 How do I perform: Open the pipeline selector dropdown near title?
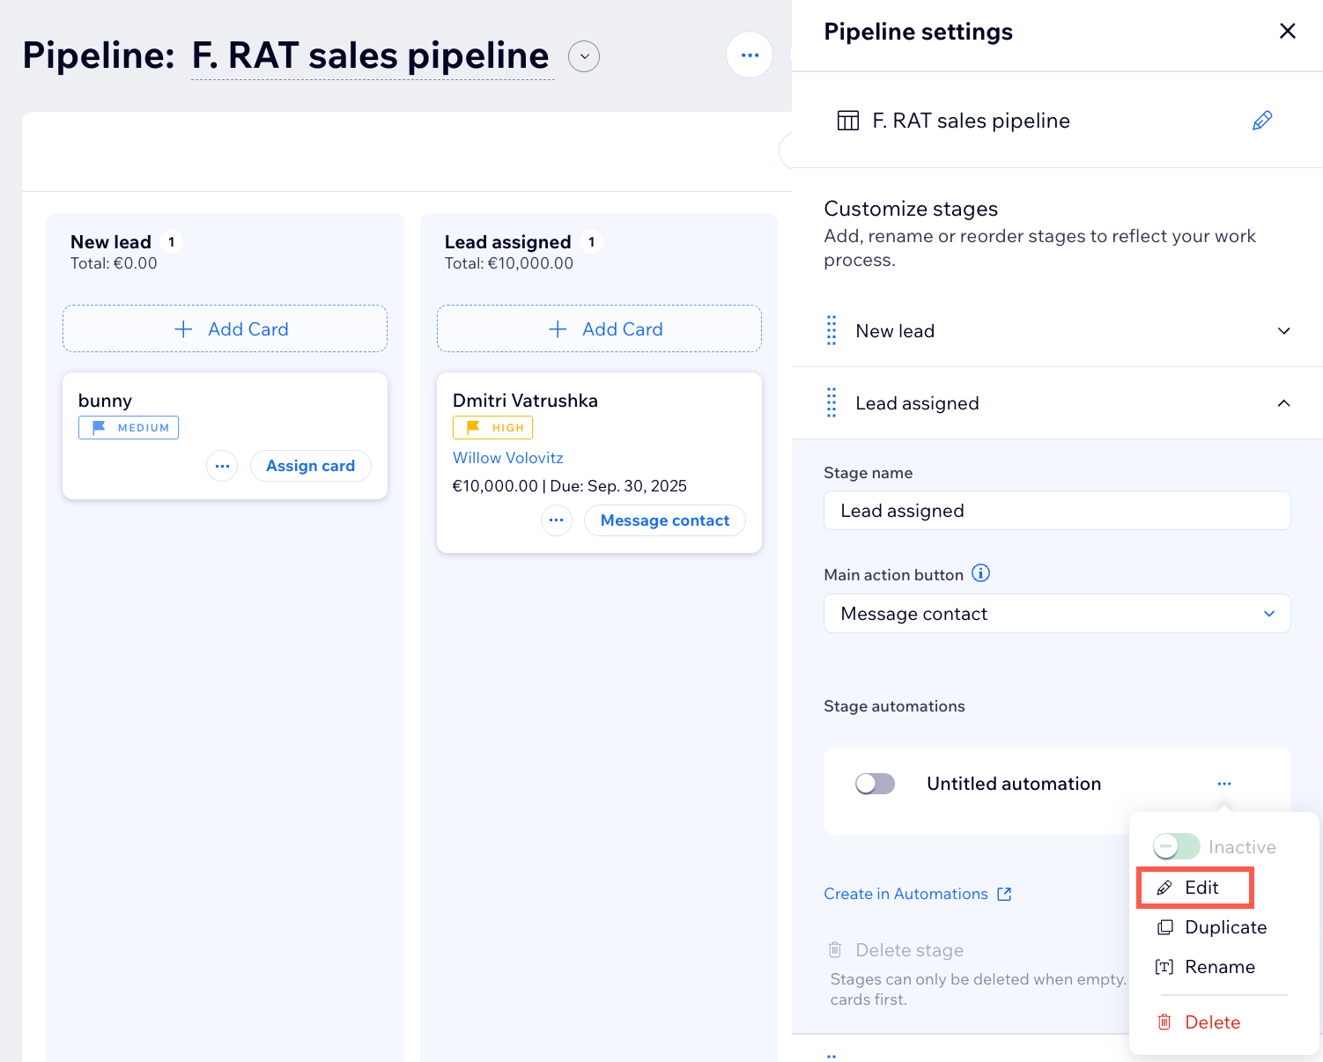[x=584, y=56]
